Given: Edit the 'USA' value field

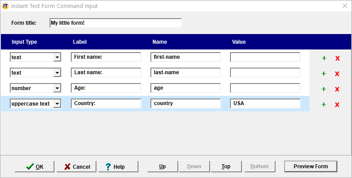Looking at the screenshot, I should [265, 103].
